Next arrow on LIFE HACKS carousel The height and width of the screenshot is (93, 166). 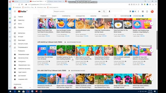pos(151,50)
